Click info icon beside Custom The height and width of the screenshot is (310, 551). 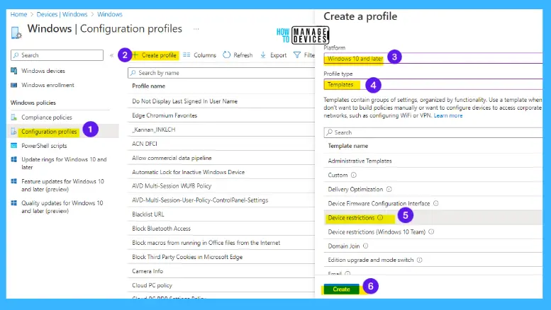point(354,175)
